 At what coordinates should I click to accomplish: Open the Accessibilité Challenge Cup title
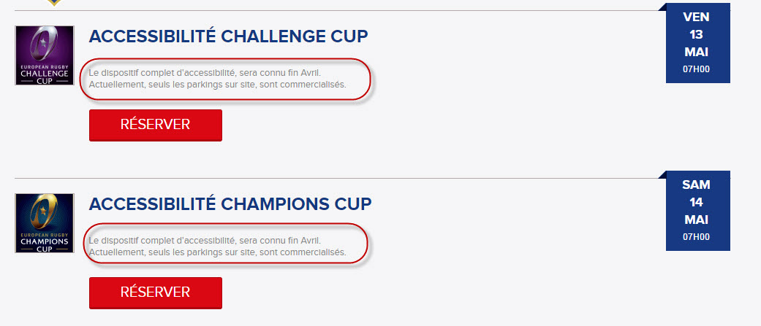tap(228, 36)
